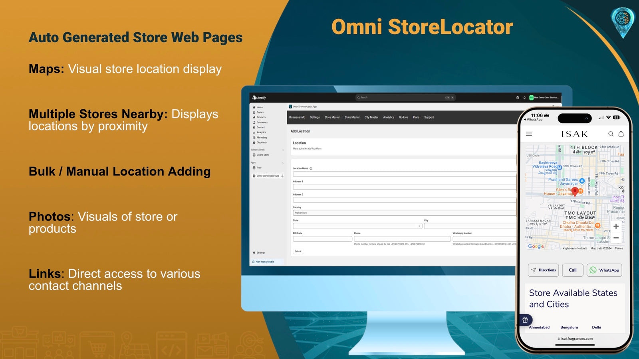Open the State Master tab

click(x=352, y=117)
